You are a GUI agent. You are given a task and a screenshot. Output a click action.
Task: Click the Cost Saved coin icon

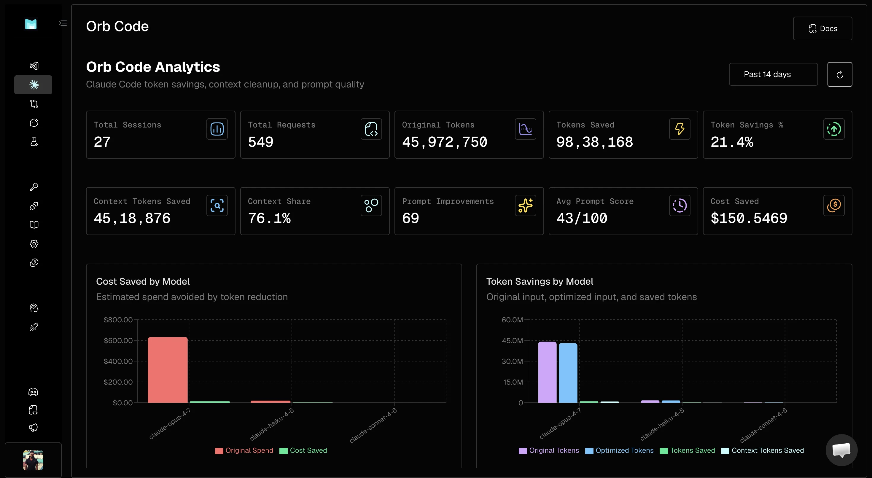click(x=834, y=205)
